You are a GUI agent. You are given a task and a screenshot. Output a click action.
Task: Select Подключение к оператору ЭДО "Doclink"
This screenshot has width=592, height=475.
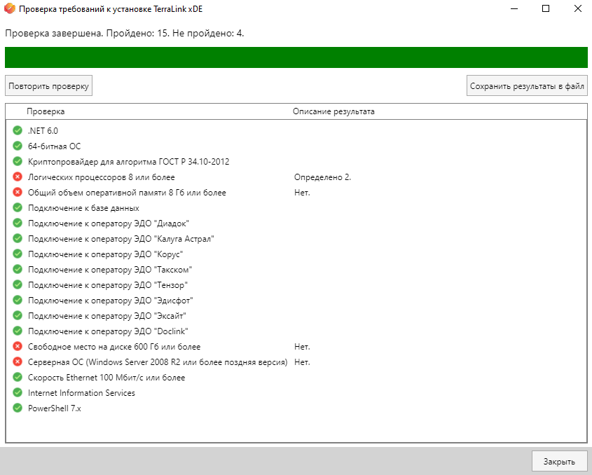(x=108, y=331)
